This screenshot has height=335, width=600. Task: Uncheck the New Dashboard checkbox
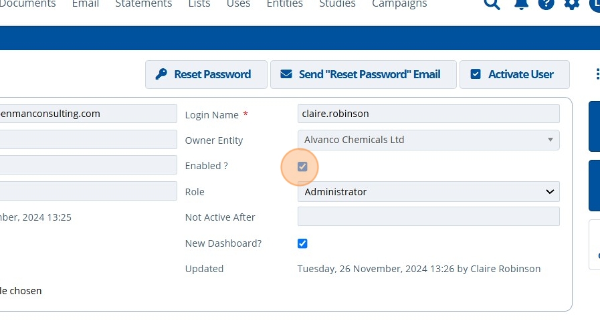[302, 244]
